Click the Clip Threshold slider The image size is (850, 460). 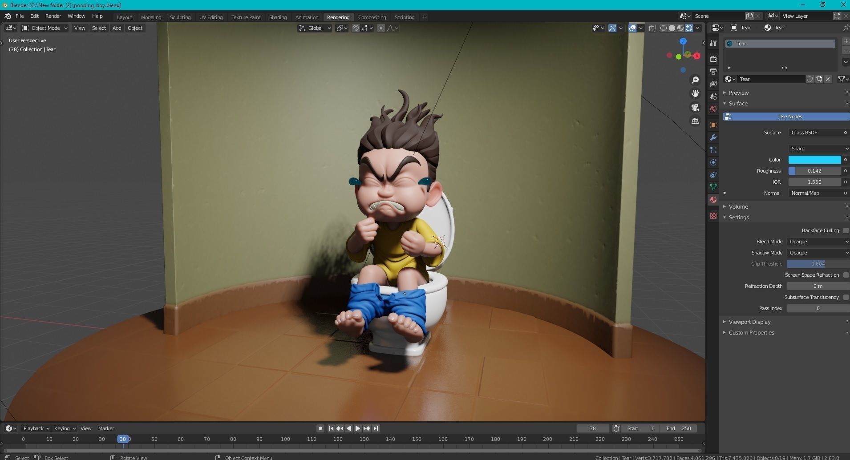point(818,264)
